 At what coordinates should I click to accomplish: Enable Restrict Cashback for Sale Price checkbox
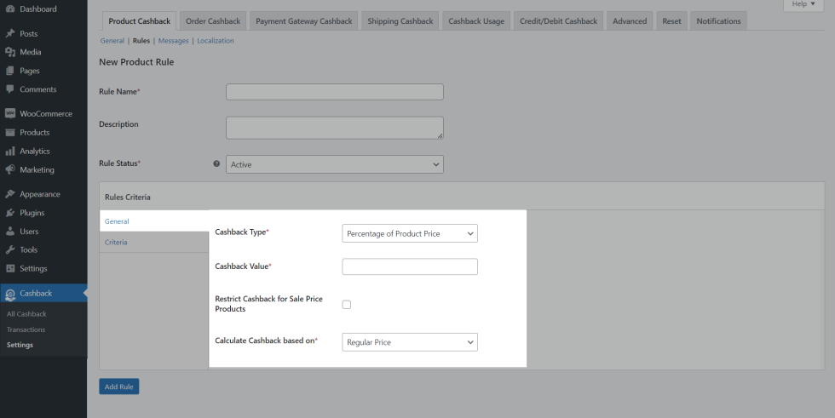coord(347,305)
